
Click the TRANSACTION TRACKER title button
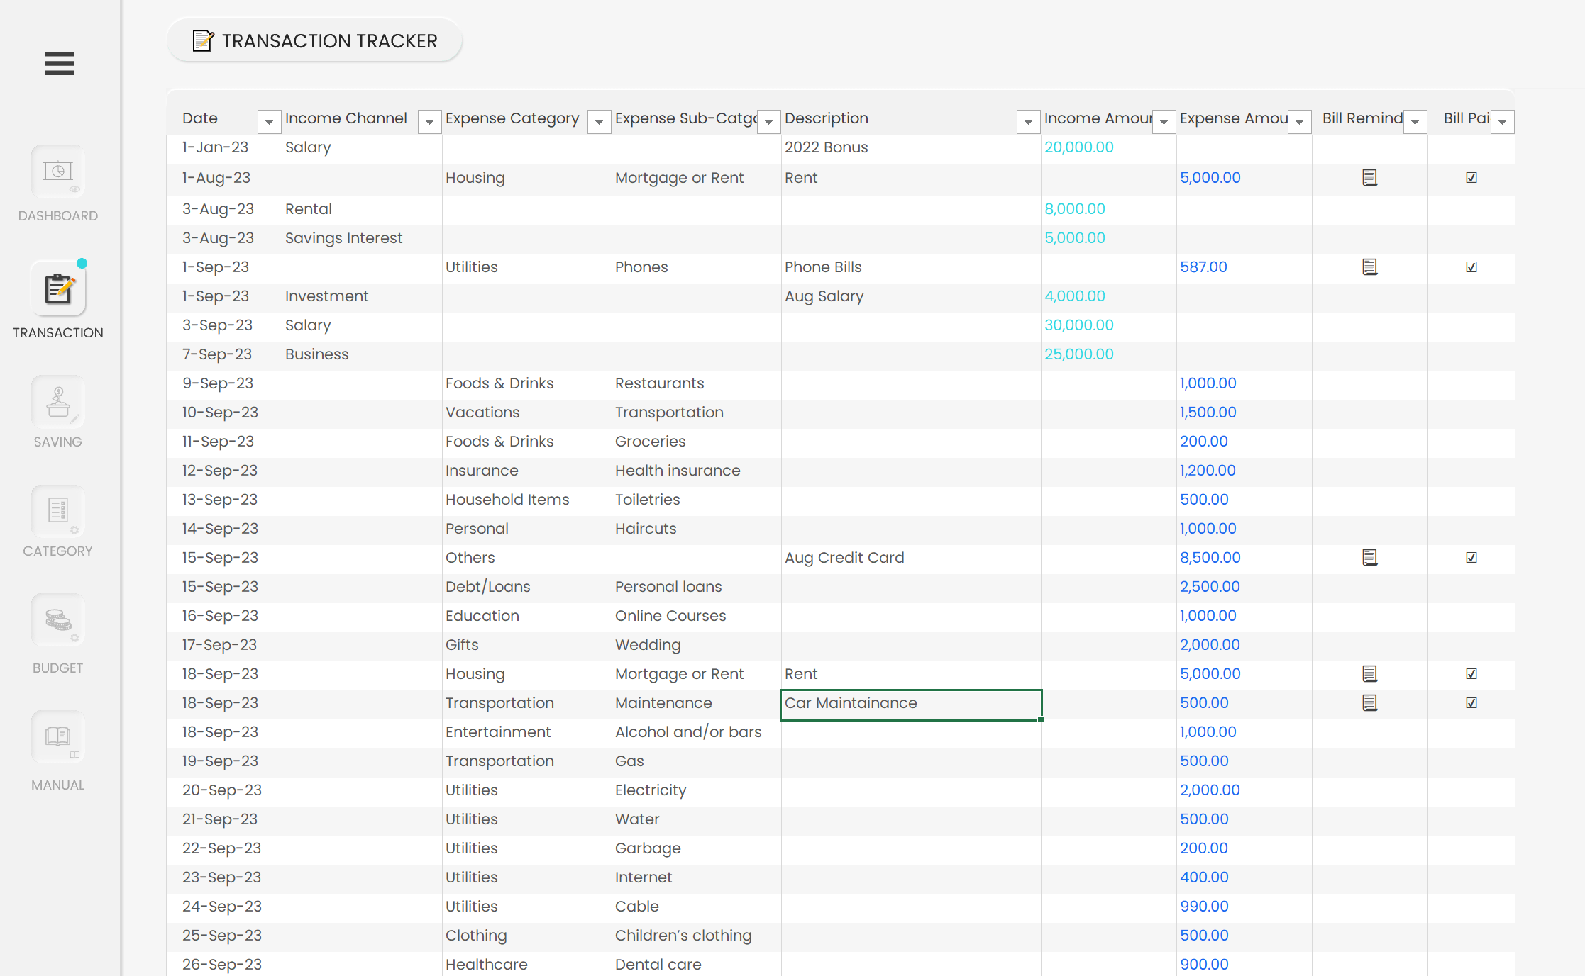point(315,41)
